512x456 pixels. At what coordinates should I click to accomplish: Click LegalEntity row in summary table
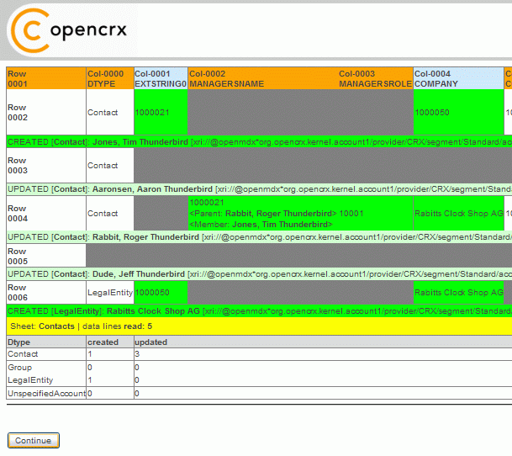259,379
